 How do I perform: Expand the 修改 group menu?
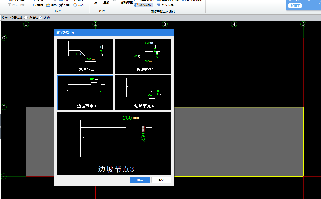(x=59, y=11)
